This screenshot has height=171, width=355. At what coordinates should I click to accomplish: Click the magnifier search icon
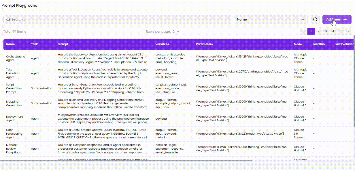8,19
